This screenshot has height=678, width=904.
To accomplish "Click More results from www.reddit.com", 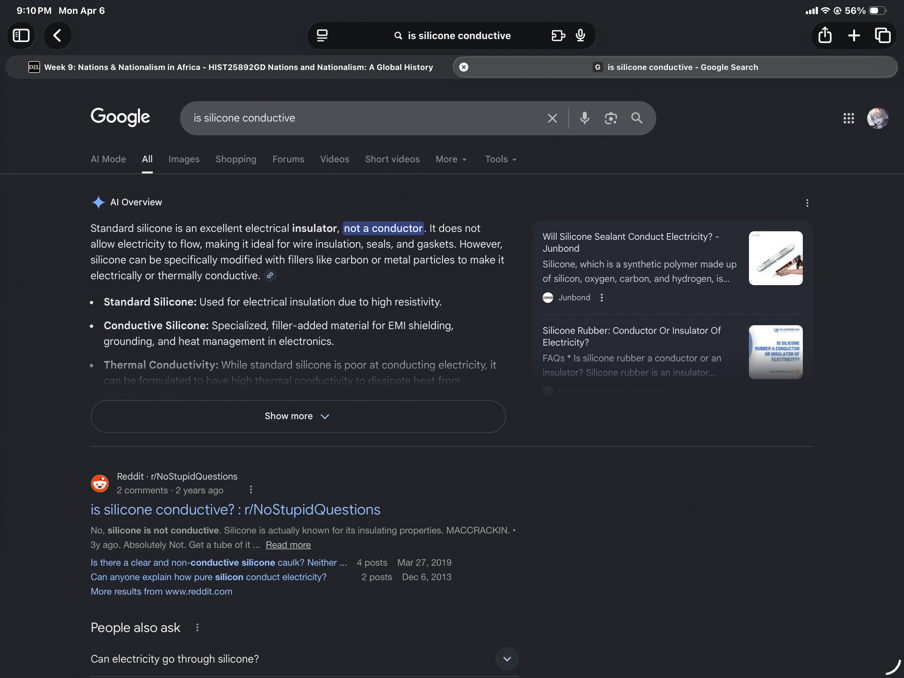I will click(161, 591).
